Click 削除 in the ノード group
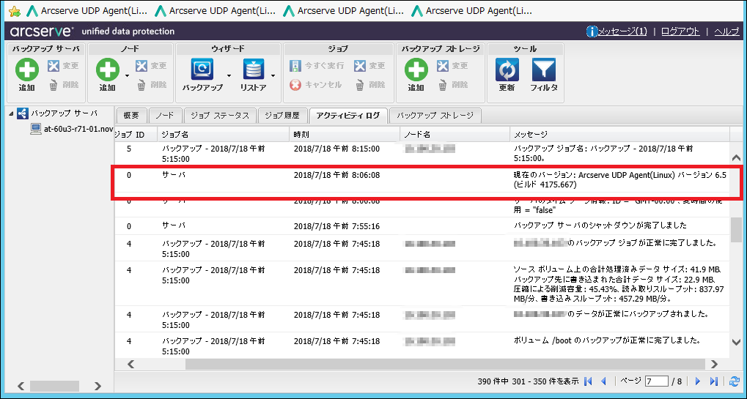 click(x=150, y=85)
